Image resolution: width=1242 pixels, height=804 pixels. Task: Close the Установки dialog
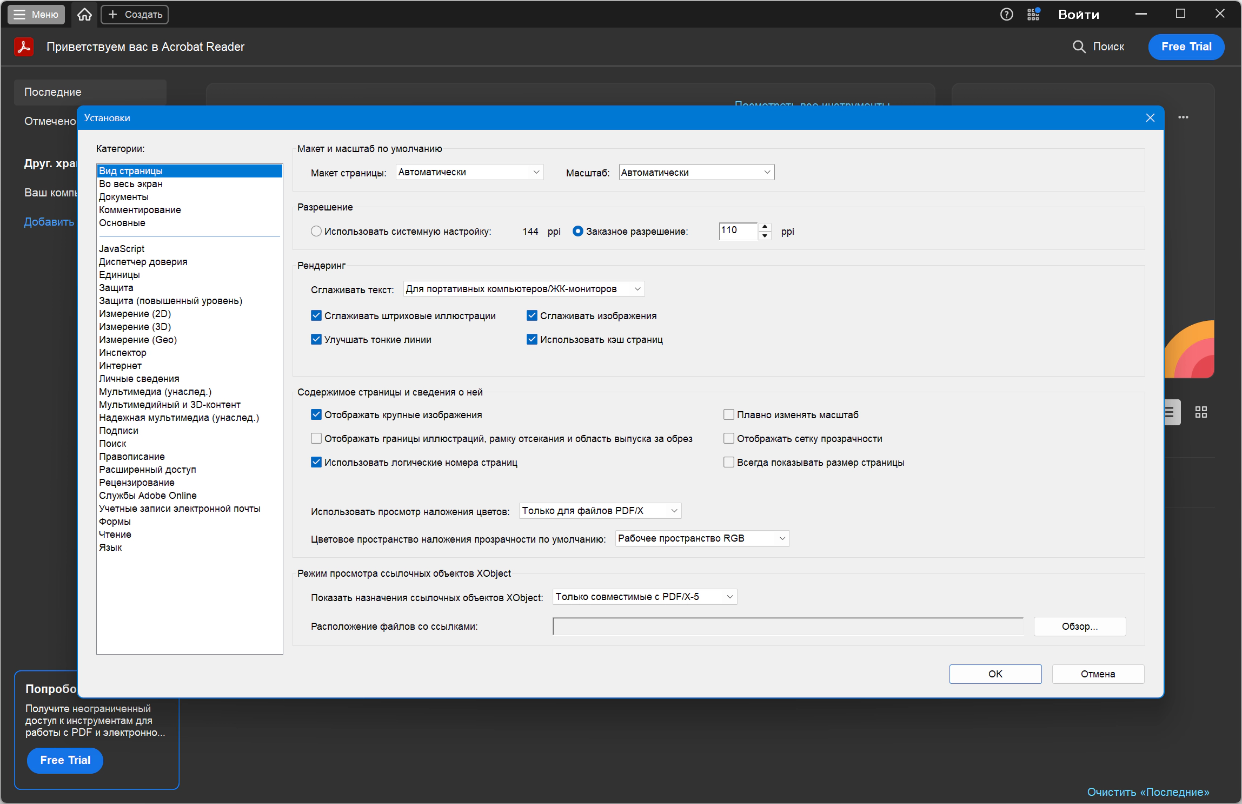[x=1150, y=118]
